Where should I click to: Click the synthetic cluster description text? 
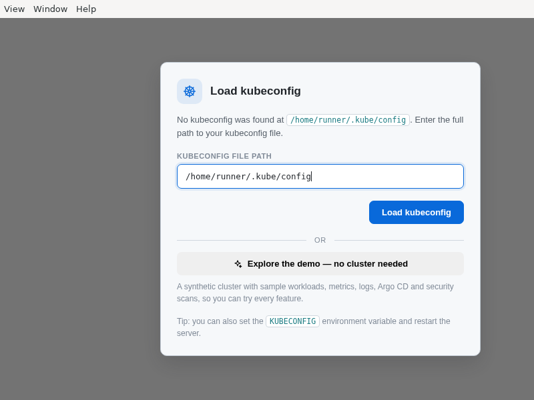(315, 293)
